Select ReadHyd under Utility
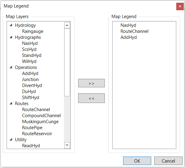 31,146
